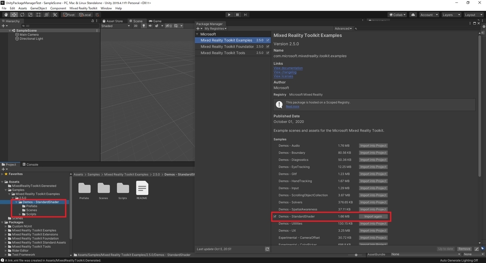The height and width of the screenshot is (263, 486).
Task: Click Read more scoped registry link
Action: (x=292, y=106)
